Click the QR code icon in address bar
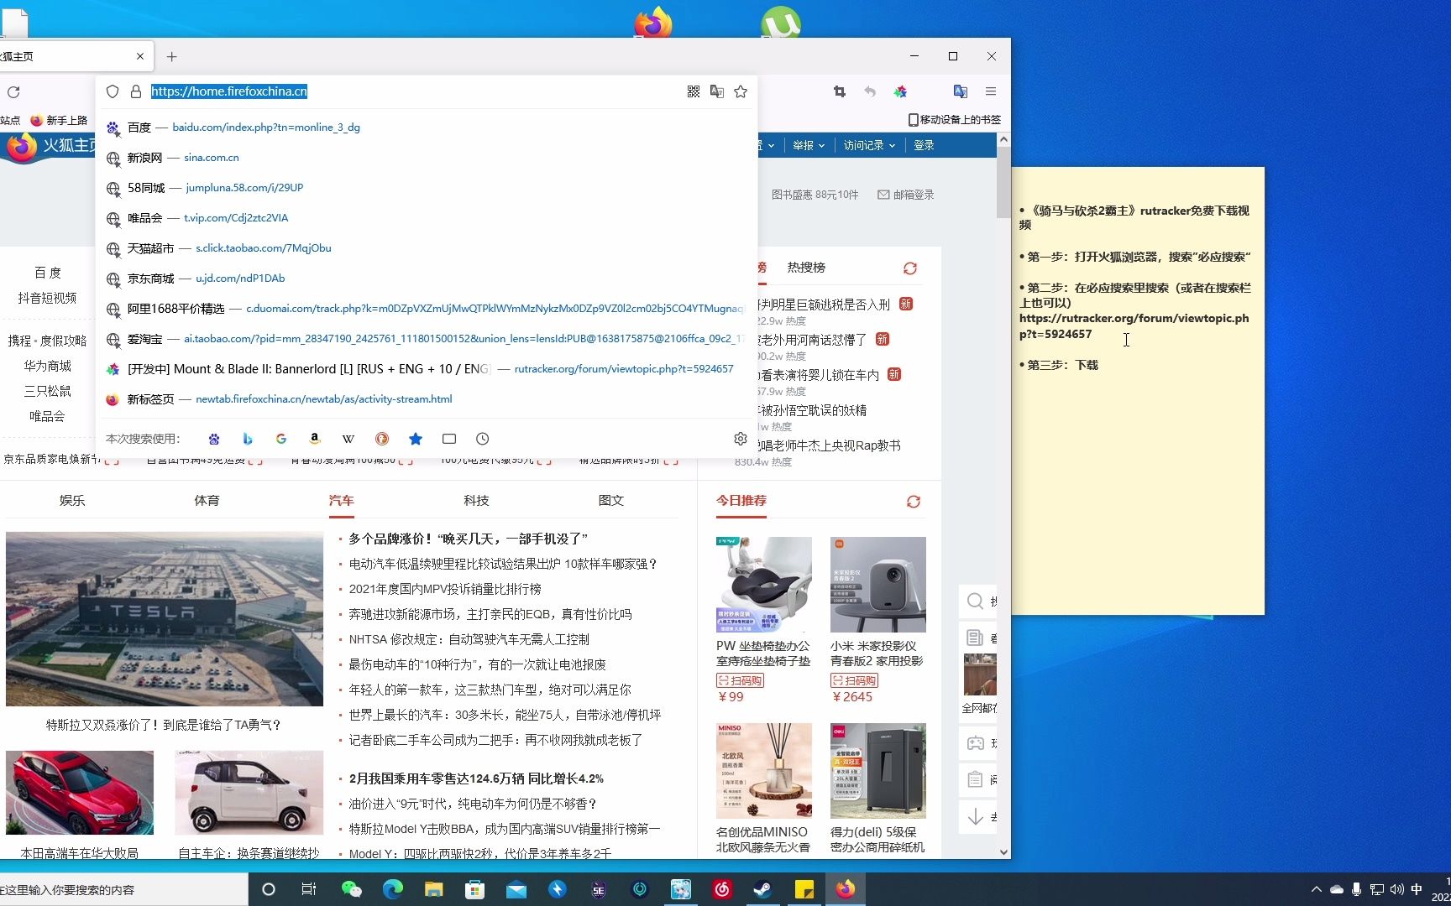Image resolution: width=1451 pixels, height=906 pixels. 694,91
